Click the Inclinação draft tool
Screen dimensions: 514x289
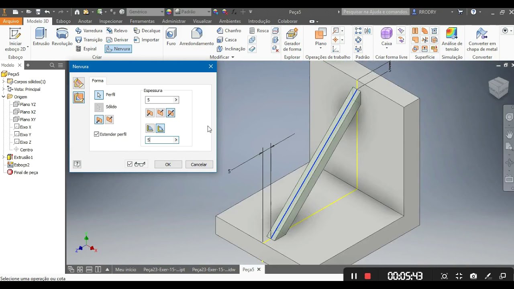point(231,49)
